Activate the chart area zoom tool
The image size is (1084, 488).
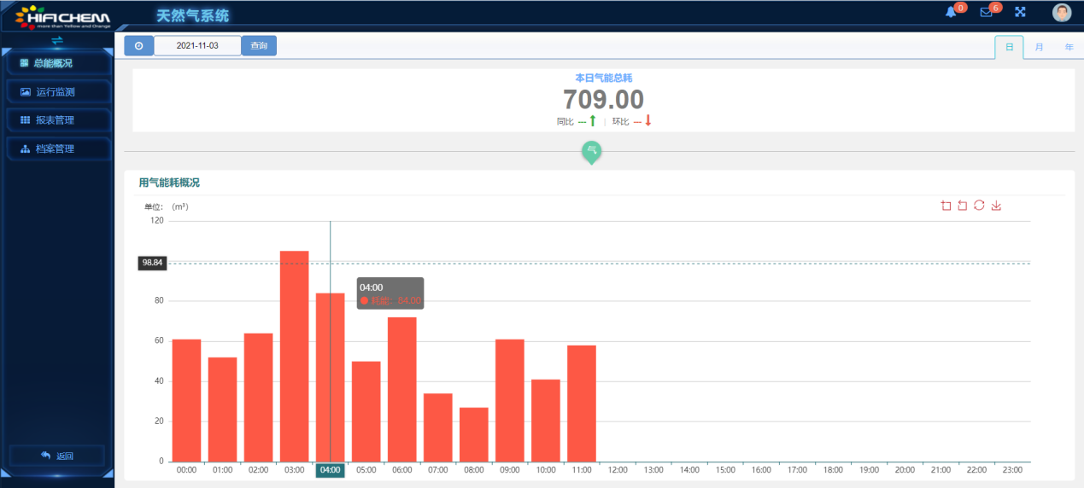click(x=946, y=206)
